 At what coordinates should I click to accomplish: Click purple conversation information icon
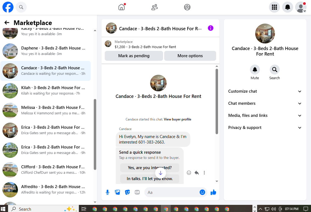point(210,28)
